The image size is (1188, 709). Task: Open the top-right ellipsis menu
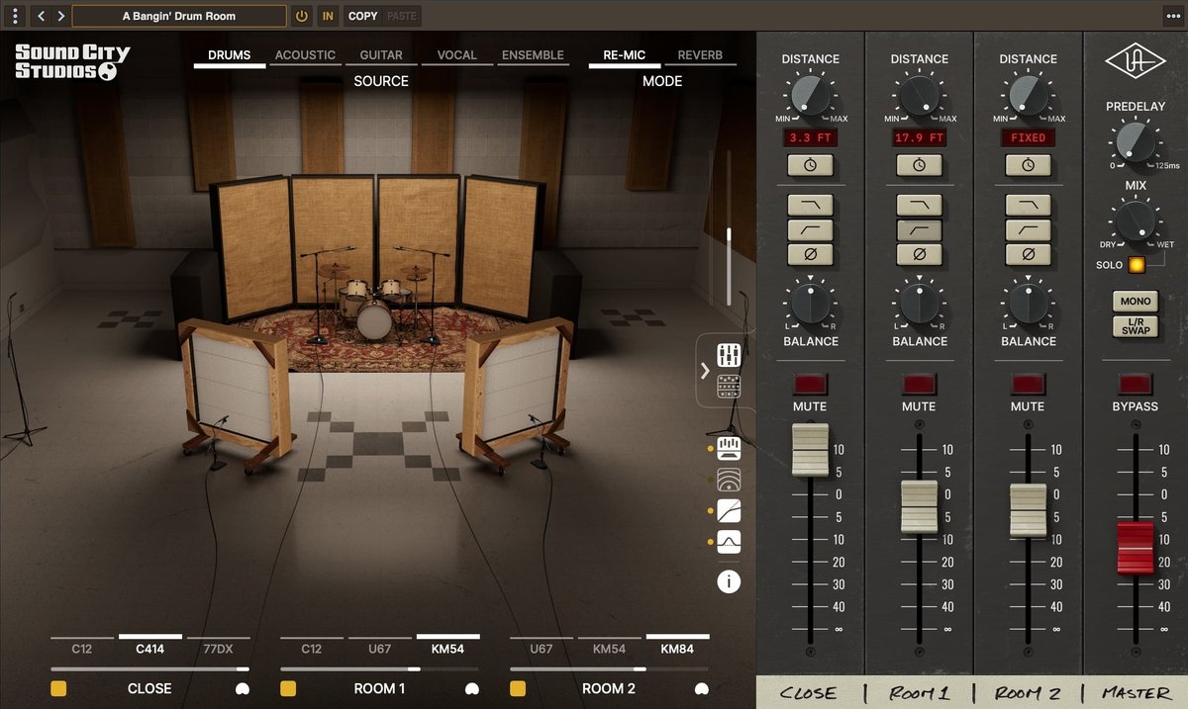tap(1171, 16)
